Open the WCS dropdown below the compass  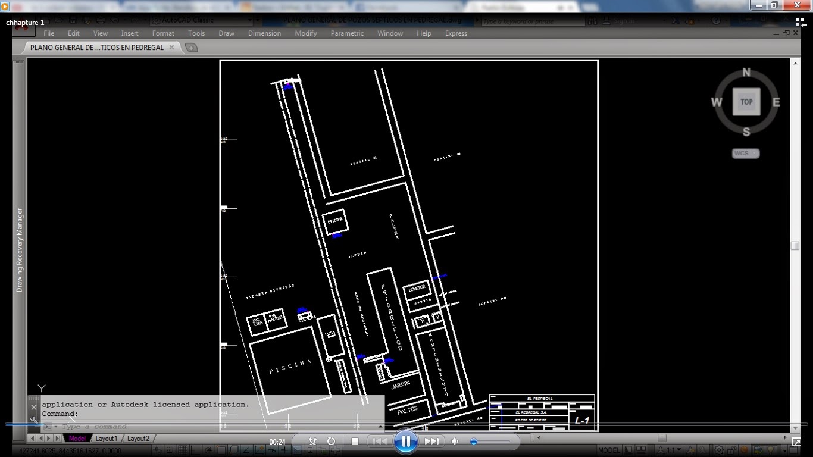(x=745, y=153)
